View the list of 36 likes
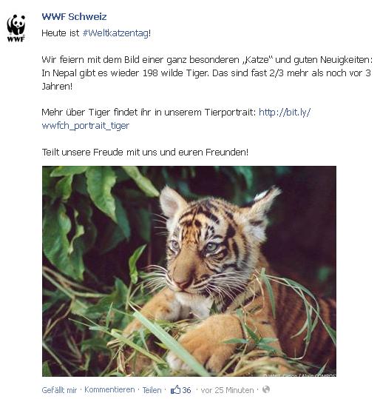 tap(186, 390)
